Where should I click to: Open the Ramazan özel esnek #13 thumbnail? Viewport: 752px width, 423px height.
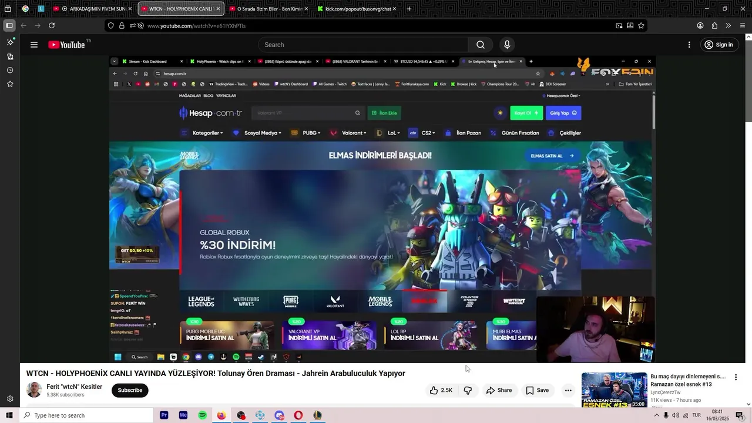click(615, 390)
